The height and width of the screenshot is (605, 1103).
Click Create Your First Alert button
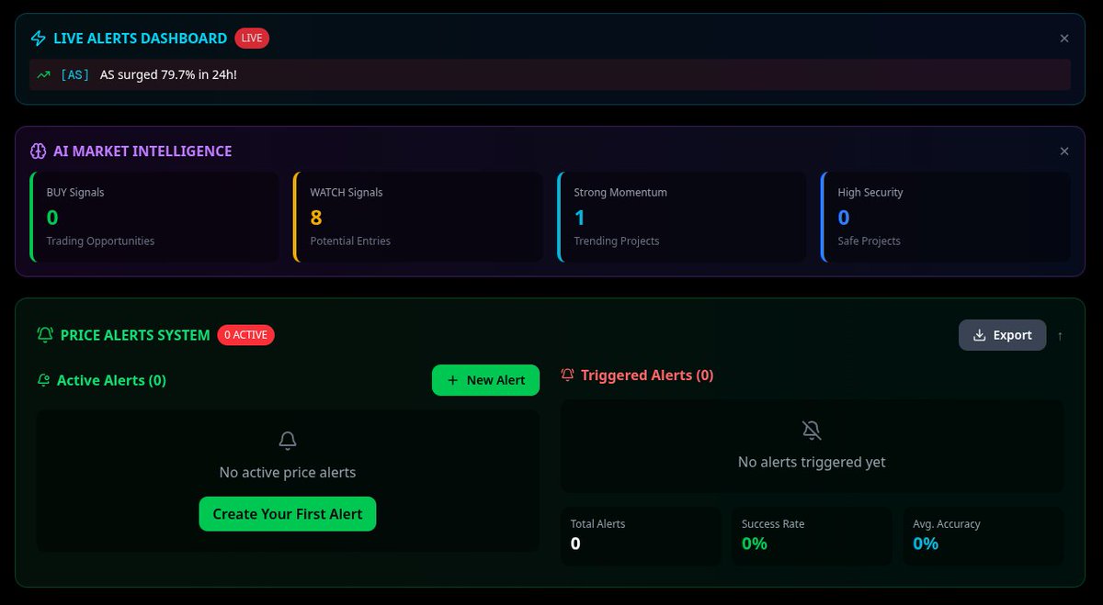pyautogui.click(x=288, y=514)
